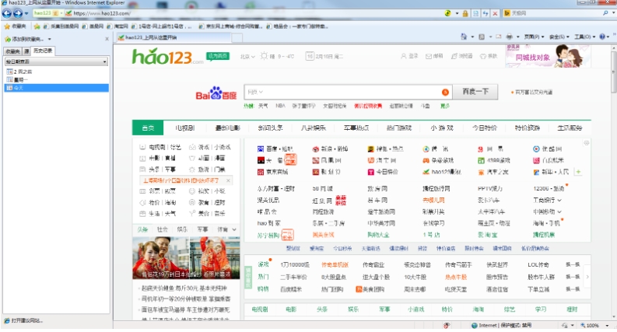Click the orange camera icon in Baidu search box
The image size is (617, 332).
click(x=445, y=92)
